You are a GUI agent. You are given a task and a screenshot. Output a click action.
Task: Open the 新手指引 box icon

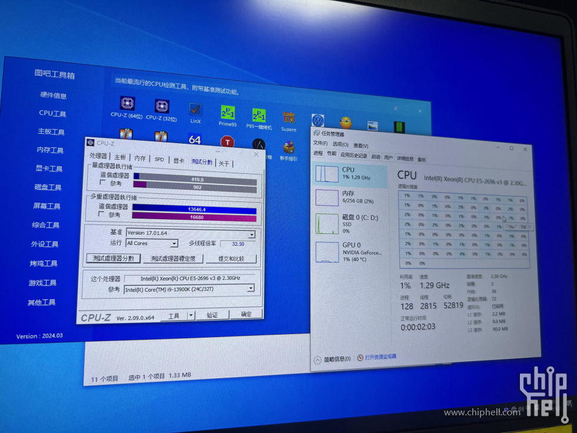click(289, 147)
